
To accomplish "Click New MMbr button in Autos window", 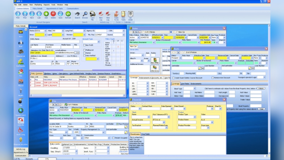I will coord(155,61).
